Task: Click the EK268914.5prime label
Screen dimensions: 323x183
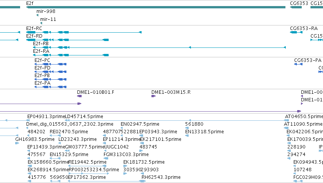Action: pos(48,170)
